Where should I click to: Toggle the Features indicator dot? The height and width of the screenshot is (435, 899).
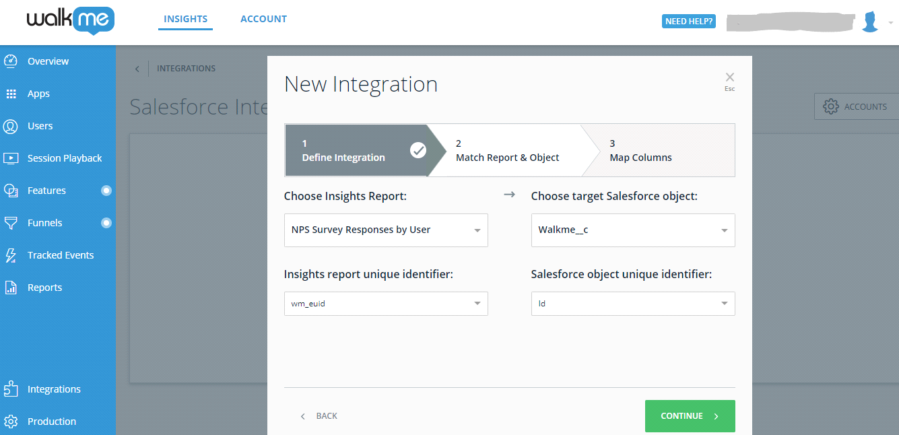click(106, 191)
